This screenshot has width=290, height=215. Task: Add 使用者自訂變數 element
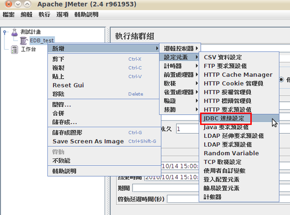click(239, 171)
